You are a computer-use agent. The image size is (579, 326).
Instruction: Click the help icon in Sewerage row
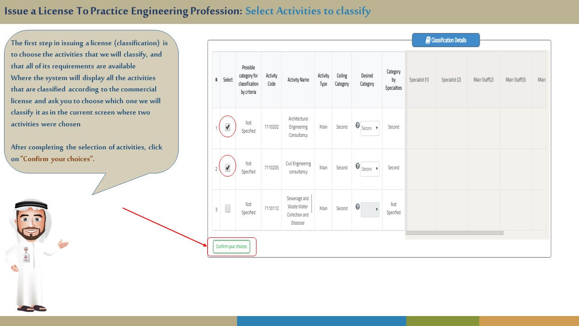(x=358, y=207)
